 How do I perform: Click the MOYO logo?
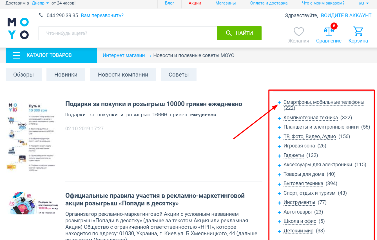click(x=18, y=28)
